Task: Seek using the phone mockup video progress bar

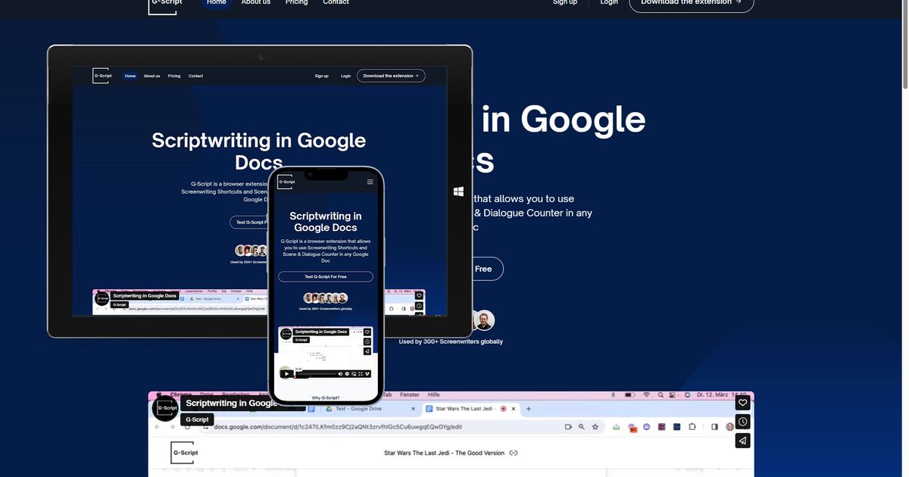Action: (x=314, y=373)
